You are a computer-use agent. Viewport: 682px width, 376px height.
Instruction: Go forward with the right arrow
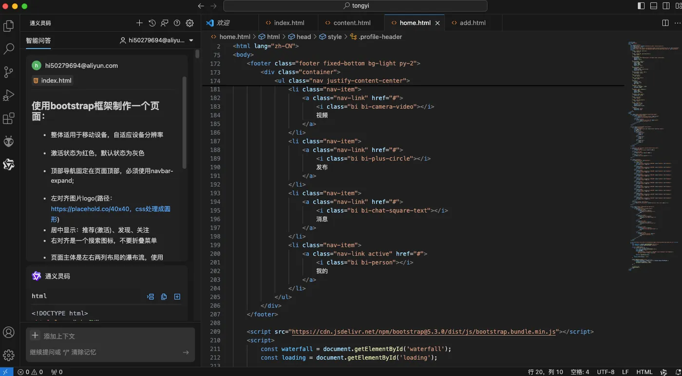(x=213, y=6)
